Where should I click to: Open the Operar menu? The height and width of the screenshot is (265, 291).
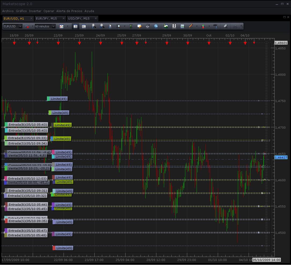coord(49,11)
